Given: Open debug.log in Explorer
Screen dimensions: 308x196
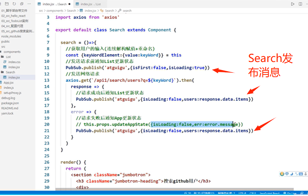Looking at the screenshot, I should click(8, 98).
